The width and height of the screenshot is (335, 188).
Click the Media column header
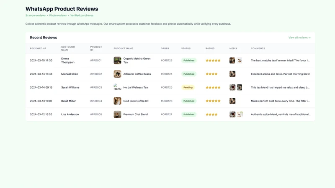(233, 48)
